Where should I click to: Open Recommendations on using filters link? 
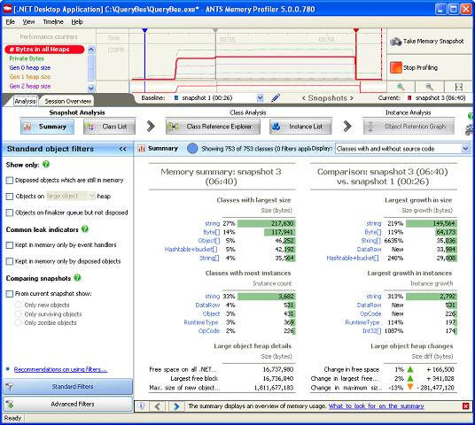coord(60,369)
